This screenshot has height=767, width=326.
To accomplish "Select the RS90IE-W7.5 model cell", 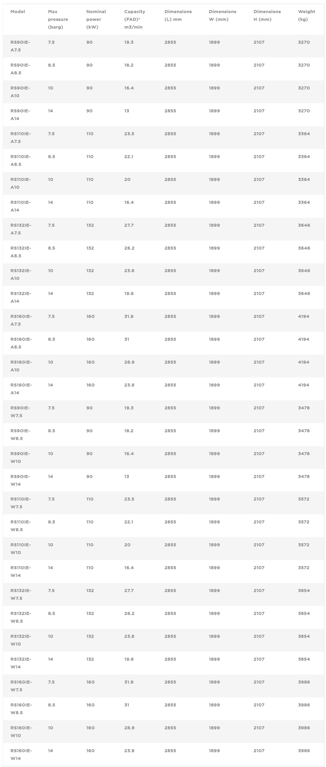I will click(x=20, y=412).
